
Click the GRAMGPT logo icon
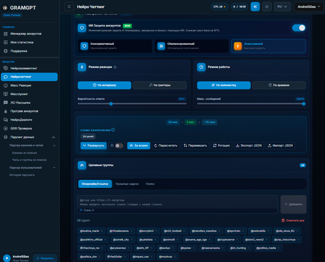coord(5,8)
